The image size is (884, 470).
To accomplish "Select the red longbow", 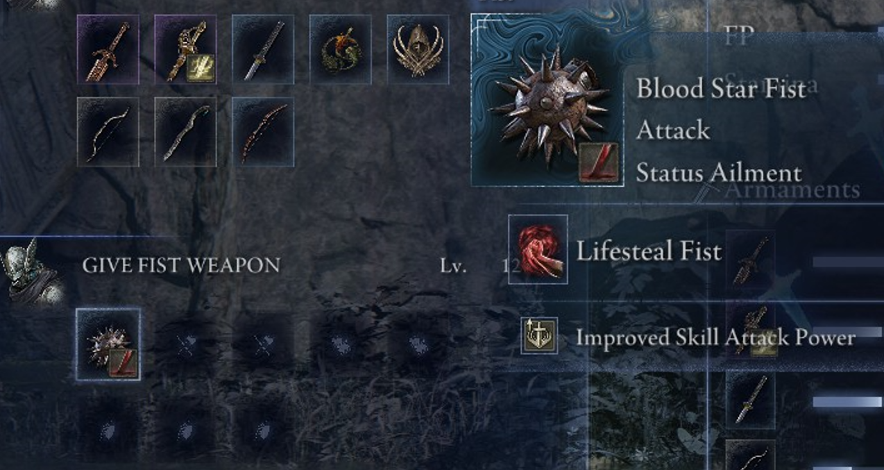I will (263, 132).
